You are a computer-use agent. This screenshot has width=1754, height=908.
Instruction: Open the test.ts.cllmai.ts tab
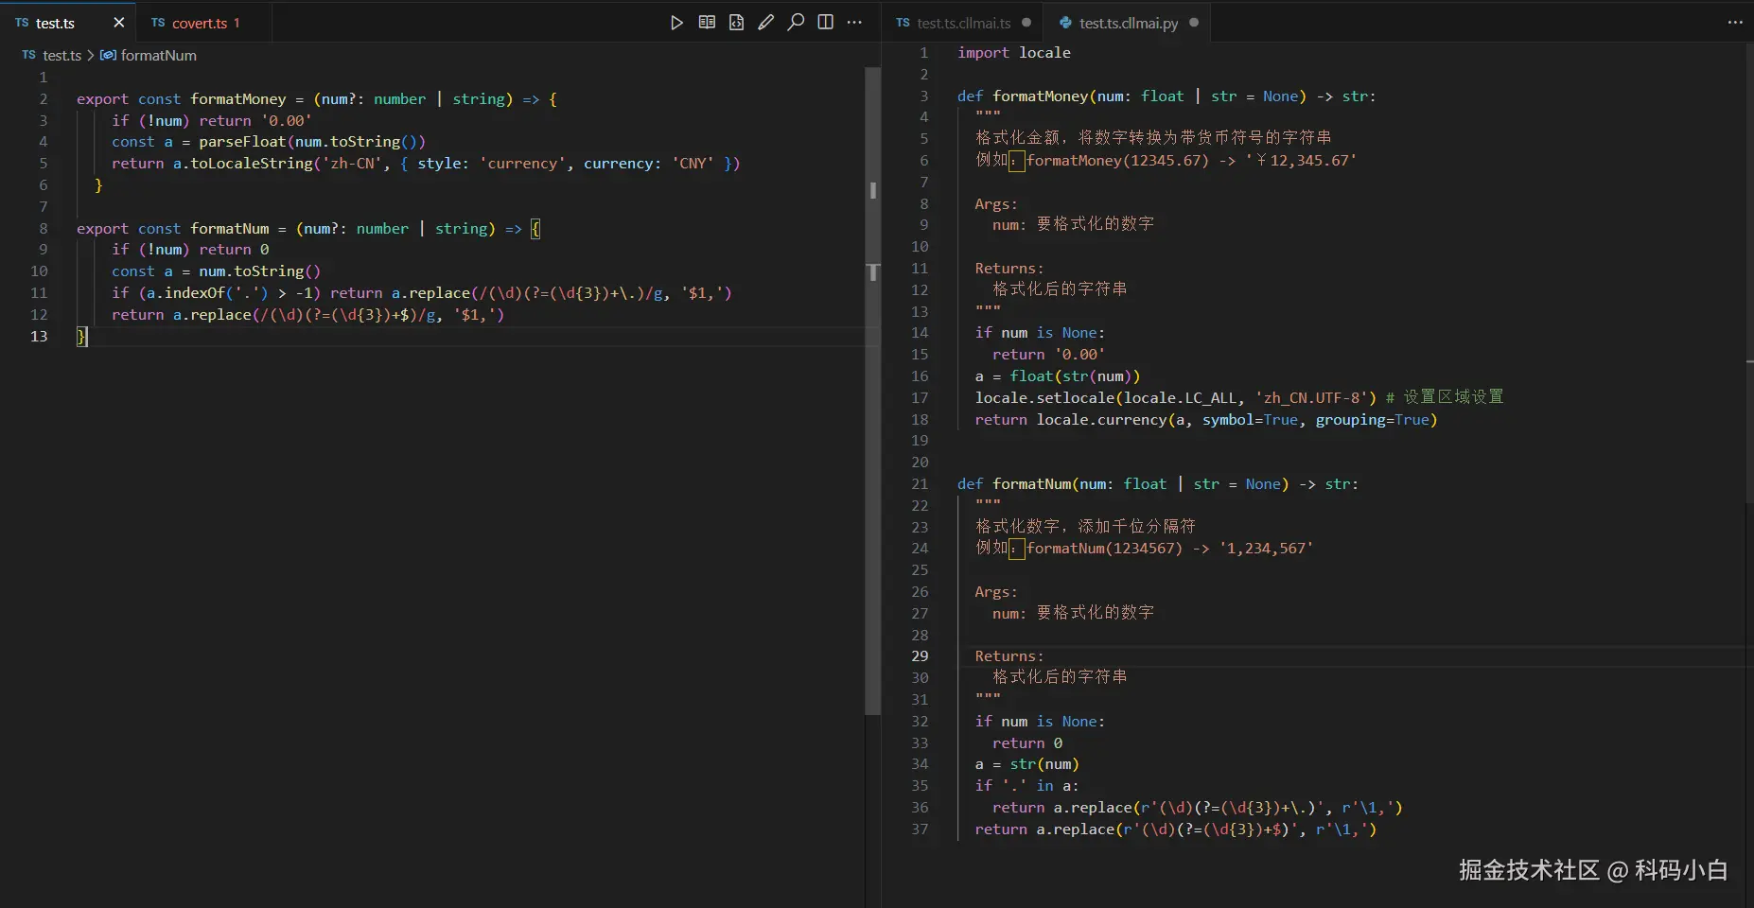point(964,23)
